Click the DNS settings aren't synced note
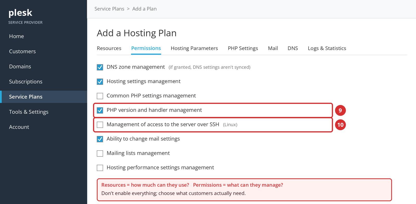This screenshot has width=416, height=204. point(209,67)
